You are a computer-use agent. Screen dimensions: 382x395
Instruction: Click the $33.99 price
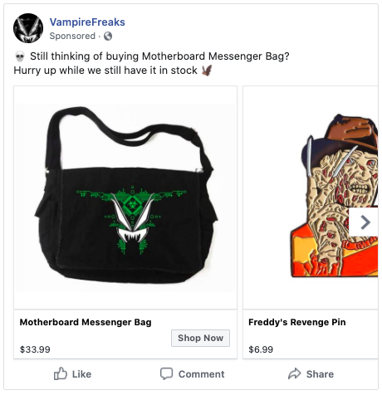point(35,349)
